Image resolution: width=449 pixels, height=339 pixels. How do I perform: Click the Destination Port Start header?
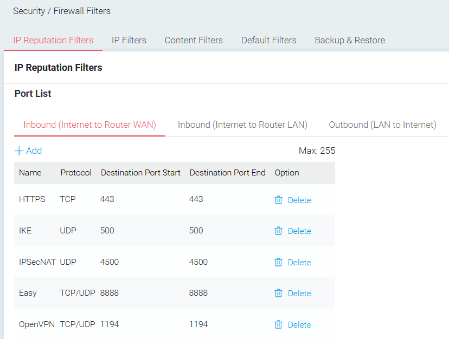(x=140, y=173)
